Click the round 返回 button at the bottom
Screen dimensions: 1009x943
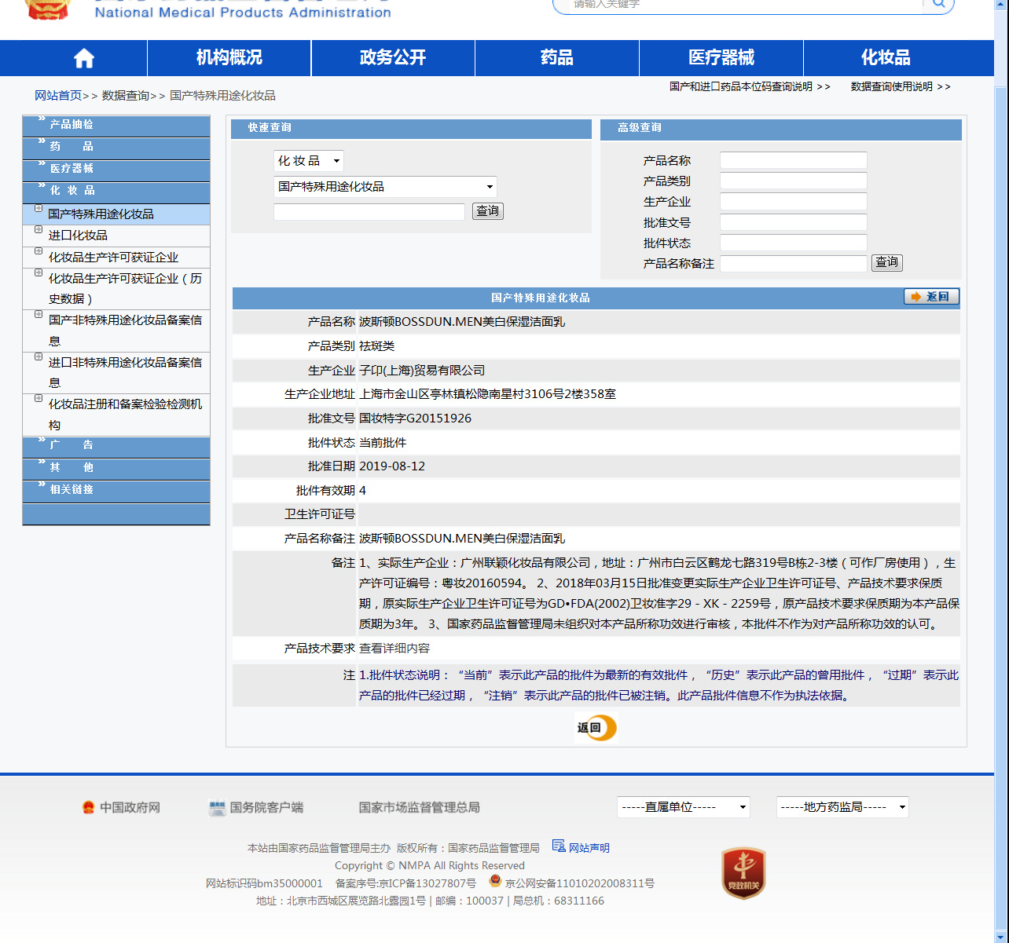coord(596,727)
